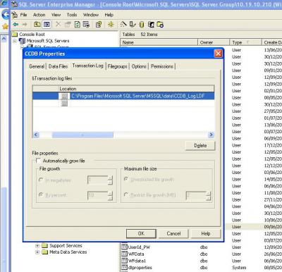Image resolution: width=282 pixels, height=272 pixels.
Task: Click the WFdata1 table icon
Action: [124, 261]
